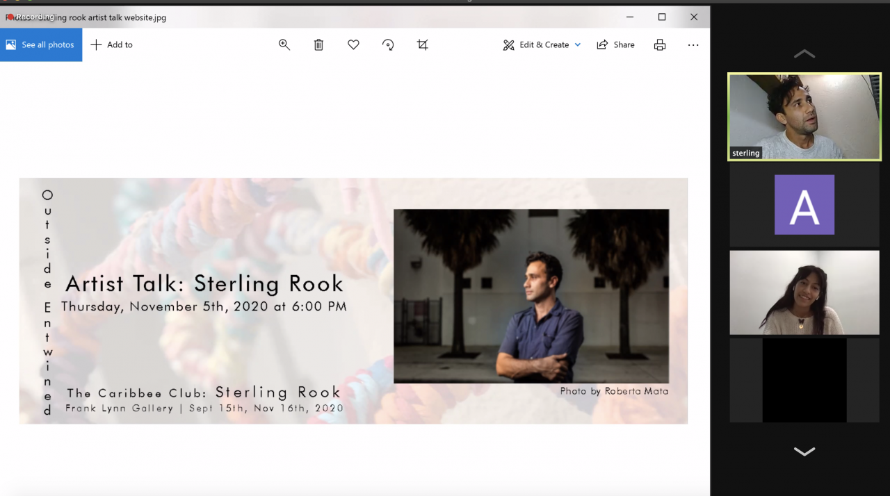Open Edit & Create dropdown menu
Image resolution: width=890 pixels, height=496 pixels.
pyautogui.click(x=542, y=44)
